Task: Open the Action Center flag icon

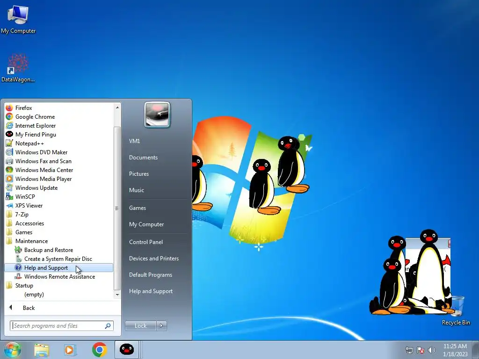Action: (421, 350)
